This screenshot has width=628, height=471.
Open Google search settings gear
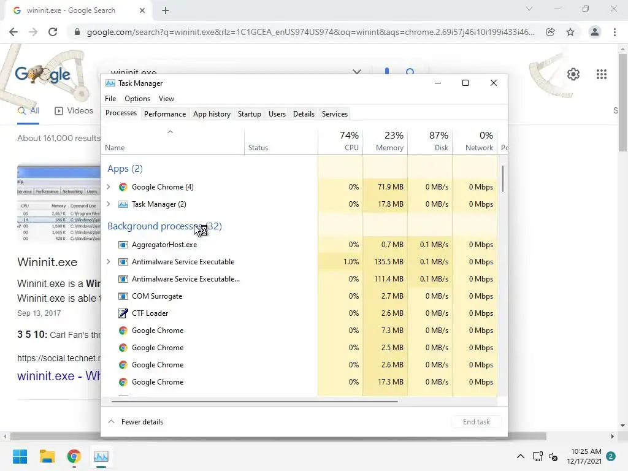[x=573, y=74]
